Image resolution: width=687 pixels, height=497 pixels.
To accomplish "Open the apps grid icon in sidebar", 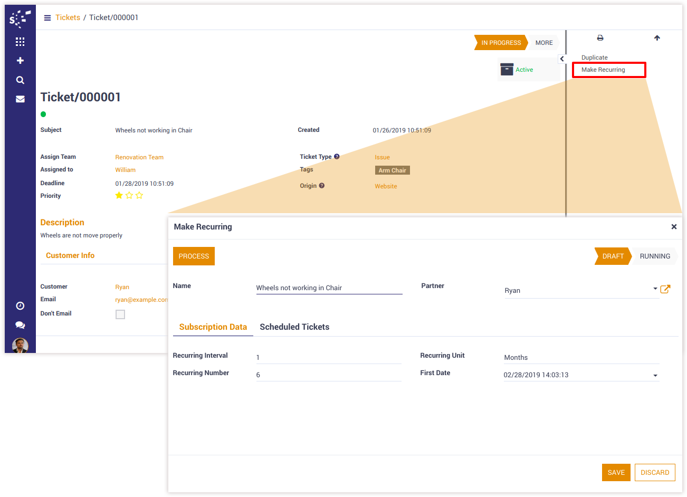I will [x=20, y=42].
